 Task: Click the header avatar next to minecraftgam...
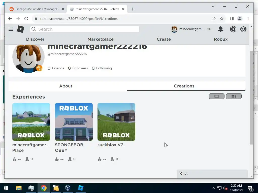174,29
